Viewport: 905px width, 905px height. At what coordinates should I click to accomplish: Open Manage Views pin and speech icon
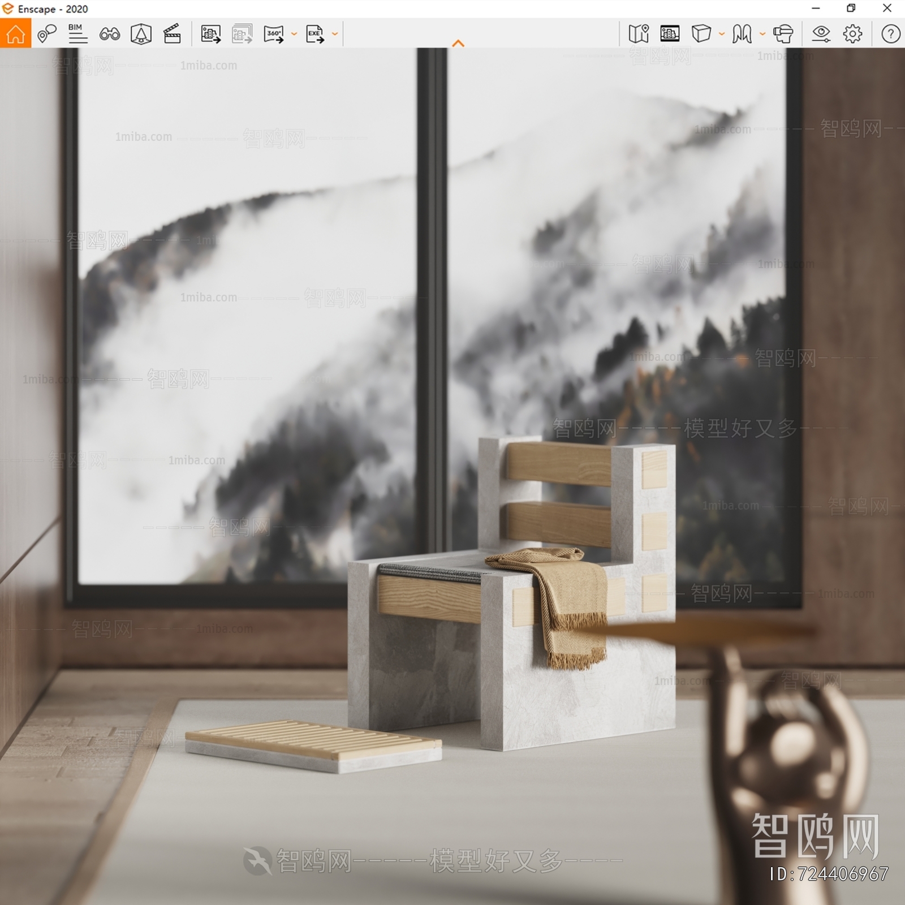[x=47, y=34]
